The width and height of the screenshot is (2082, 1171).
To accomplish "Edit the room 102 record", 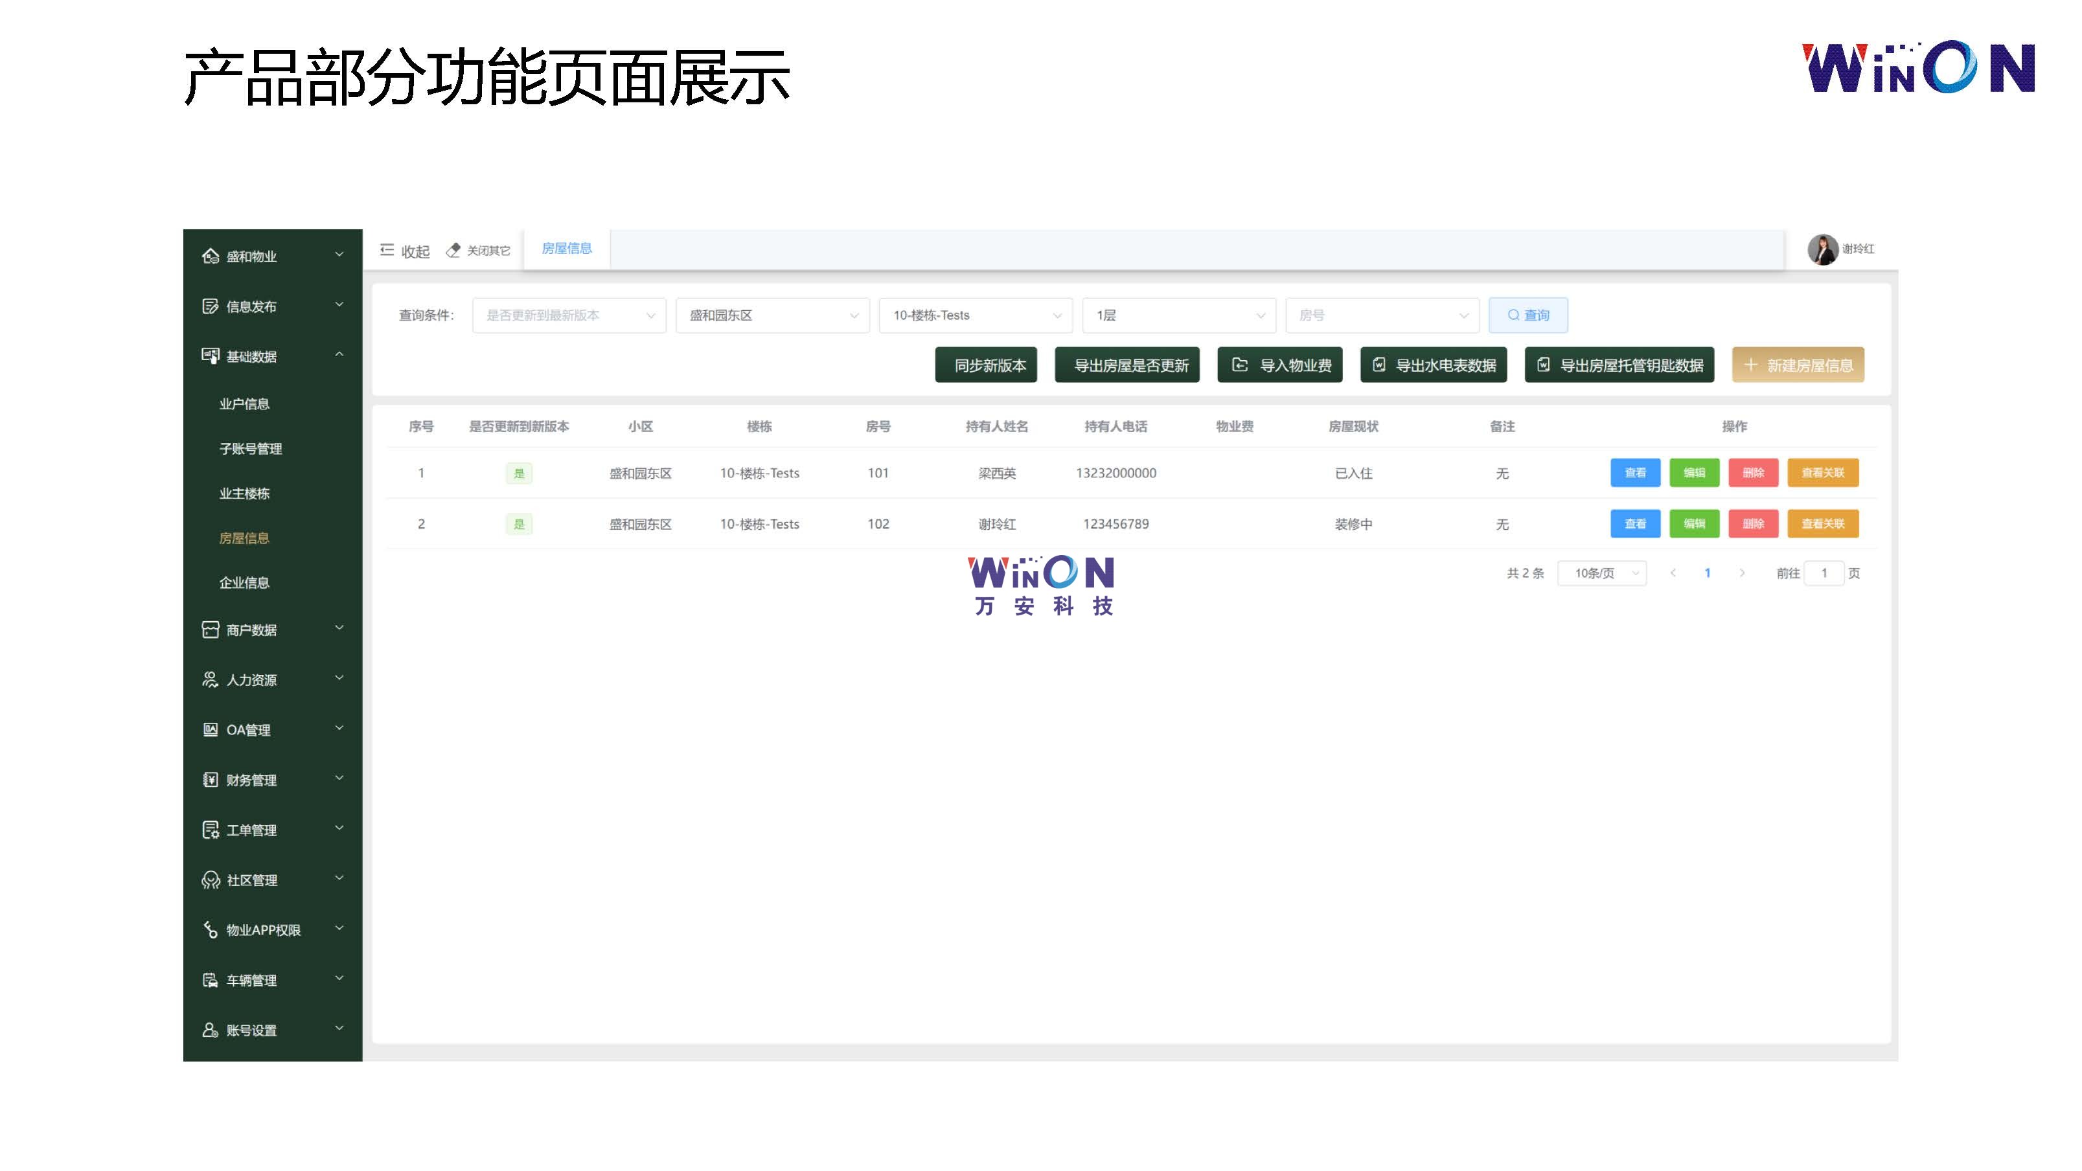I will (1694, 524).
